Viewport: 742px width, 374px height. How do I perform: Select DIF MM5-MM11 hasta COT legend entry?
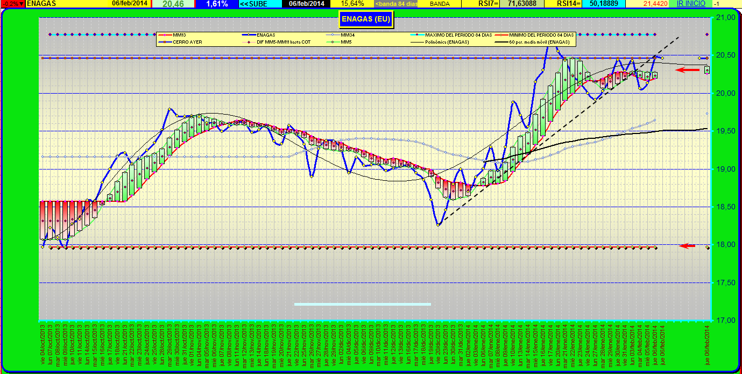click(277, 41)
